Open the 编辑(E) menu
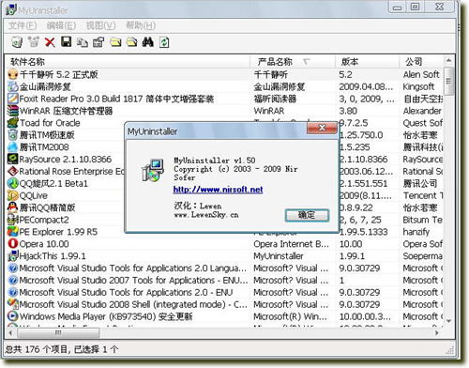Image resolution: width=469 pixels, height=368 pixels. [61, 25]
